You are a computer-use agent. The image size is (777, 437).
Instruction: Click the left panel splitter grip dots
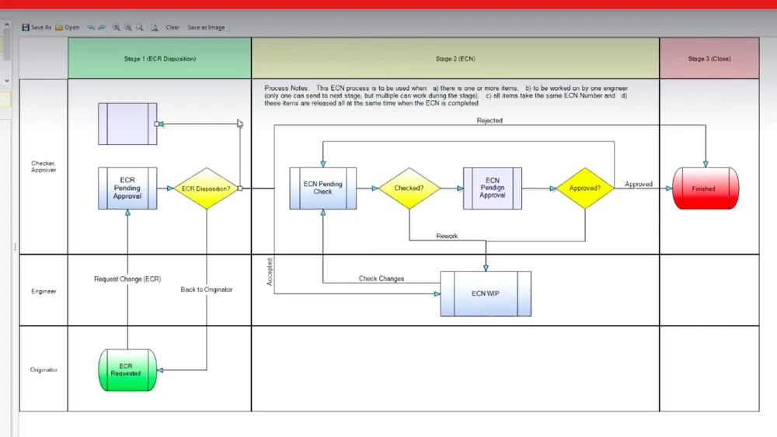coord(16,247)
